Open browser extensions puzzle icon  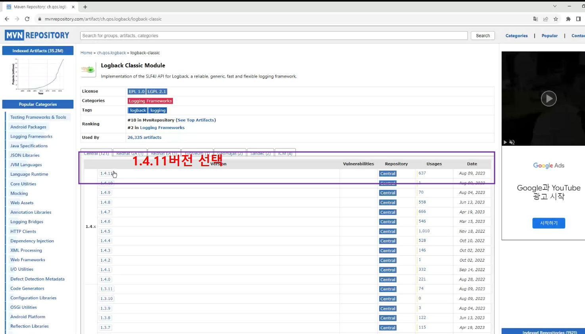pyautogui.click(x=568, y=19)
